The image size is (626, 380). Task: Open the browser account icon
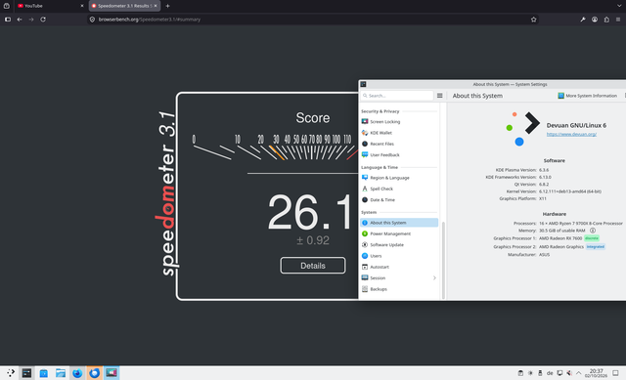pyautogui.click(x=595, y=20)
